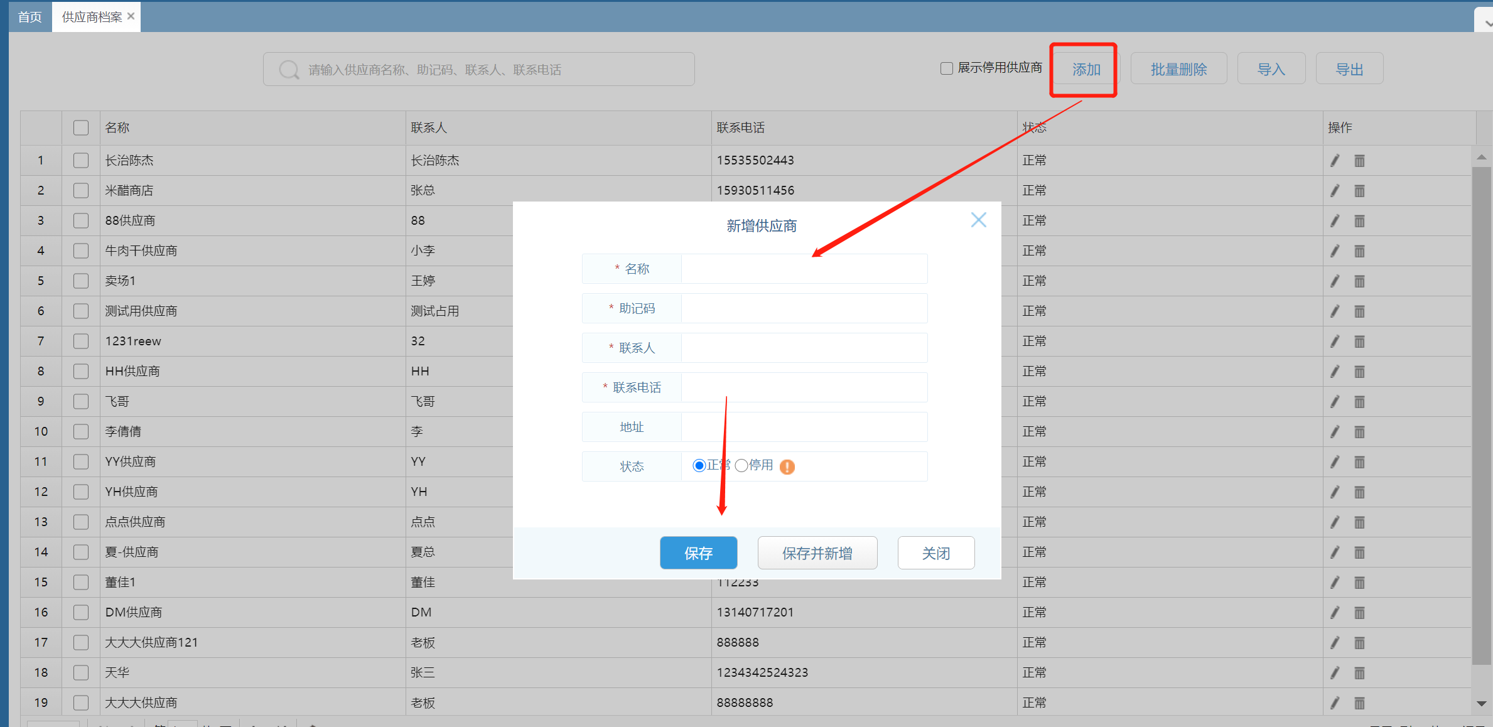Check the row checkbox for 卖场1
Image resolution: width=1493 pixels, height=727 pixels.
click(81, 281)
